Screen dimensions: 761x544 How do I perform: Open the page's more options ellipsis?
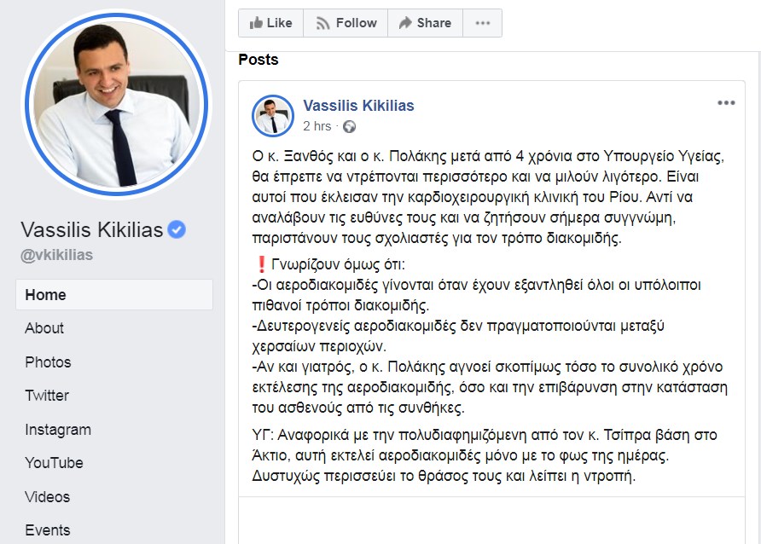point(482,23)
